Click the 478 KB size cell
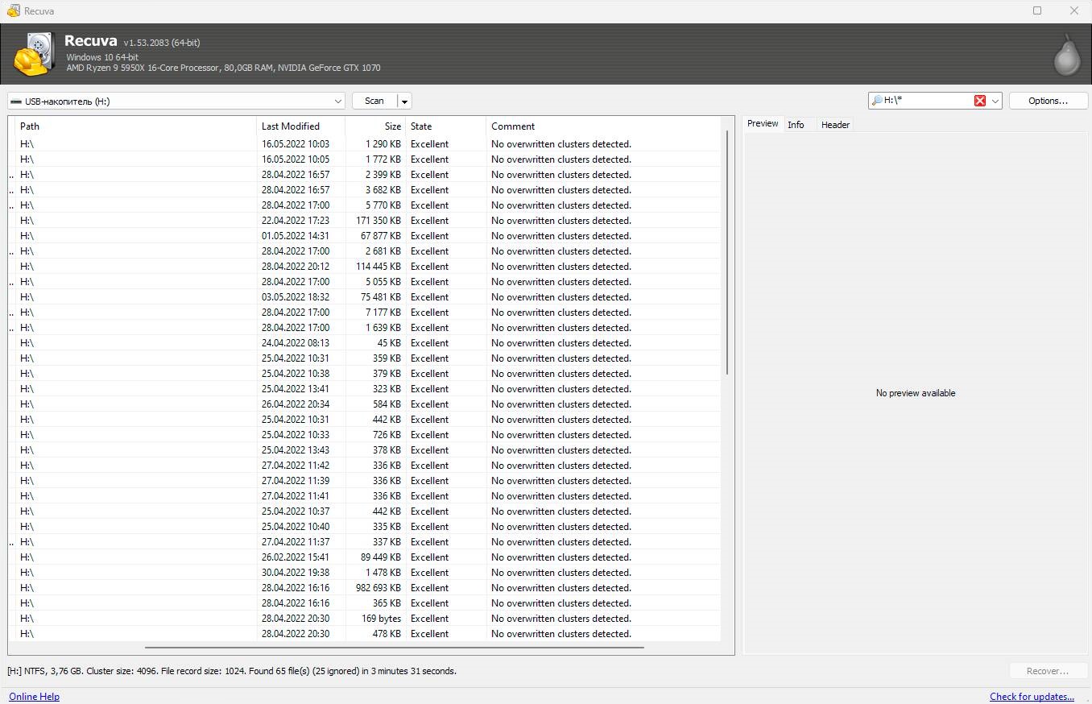1092x704 pixels. (x=387, y=634)
